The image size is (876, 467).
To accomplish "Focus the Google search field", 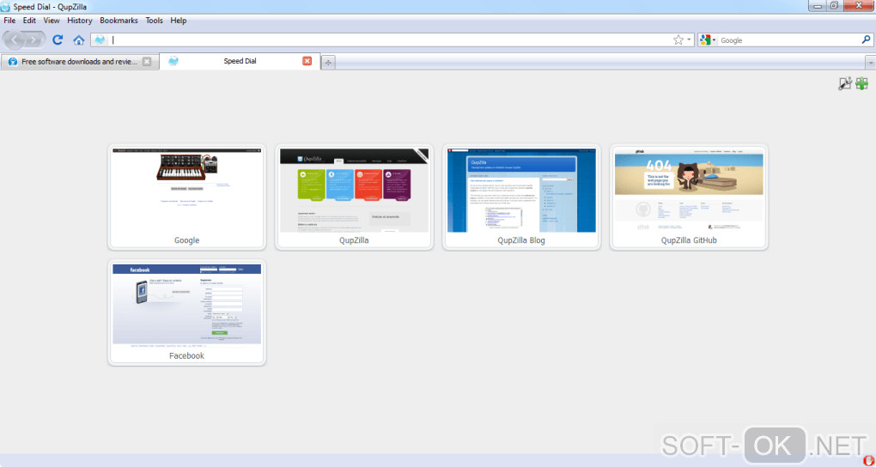I will (789, 40).
